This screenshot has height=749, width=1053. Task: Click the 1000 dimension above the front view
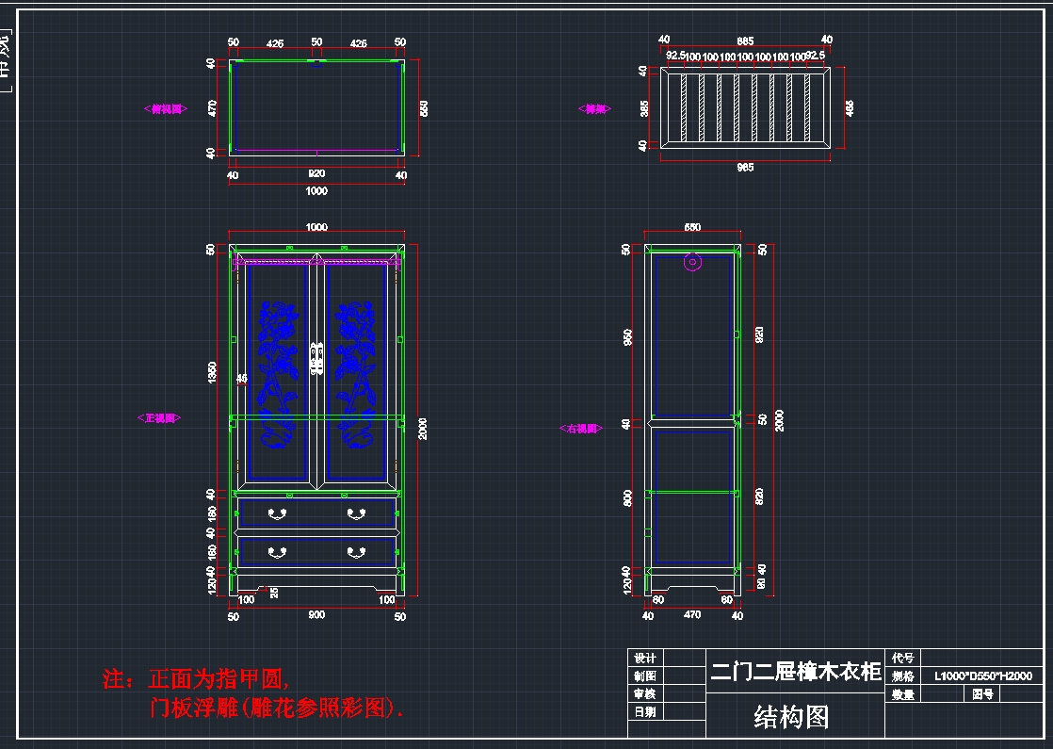point(316,227)
